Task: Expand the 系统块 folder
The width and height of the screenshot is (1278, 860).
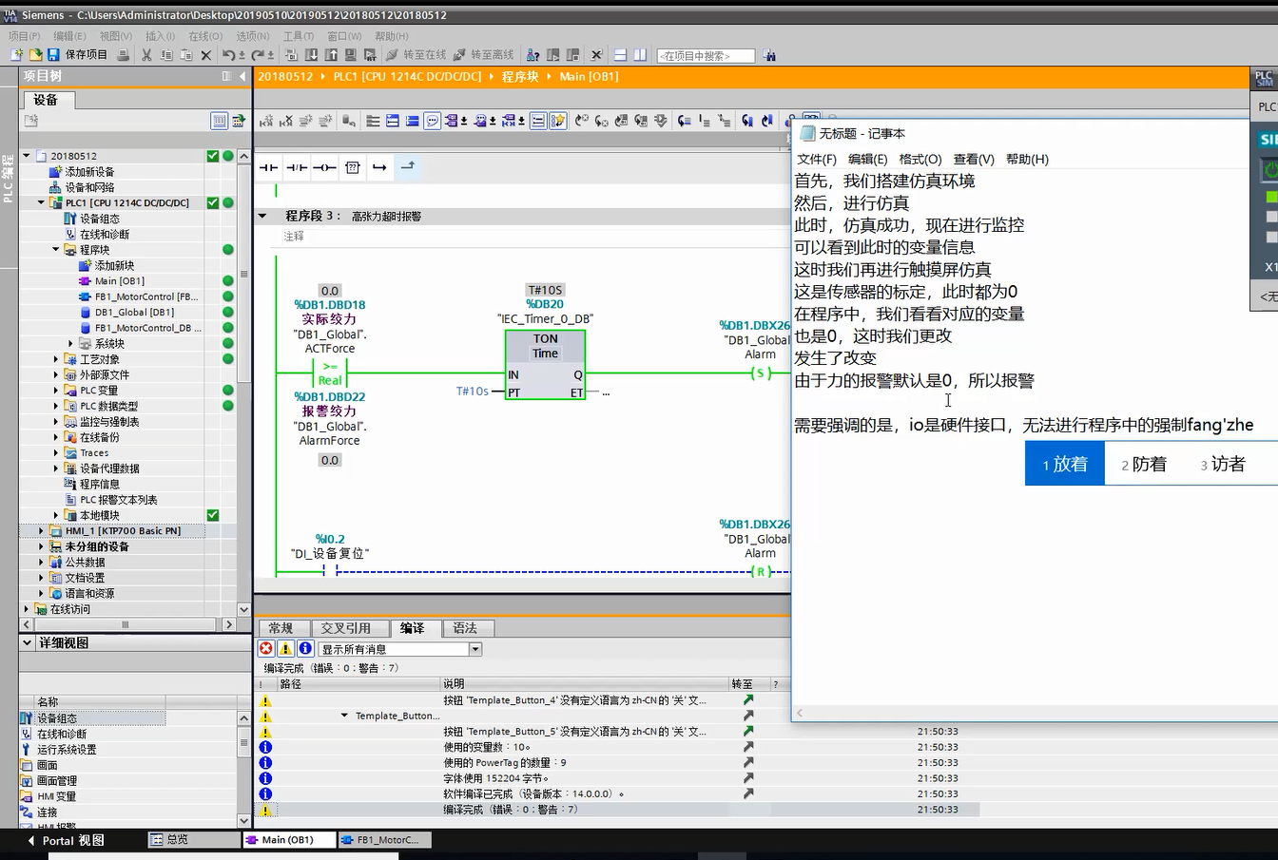Action: tap(71, 343)
